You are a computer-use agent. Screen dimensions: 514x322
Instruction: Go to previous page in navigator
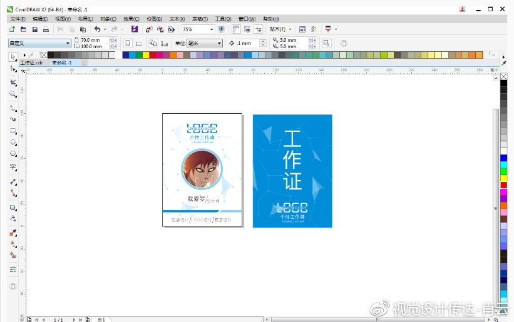point(44,319)
